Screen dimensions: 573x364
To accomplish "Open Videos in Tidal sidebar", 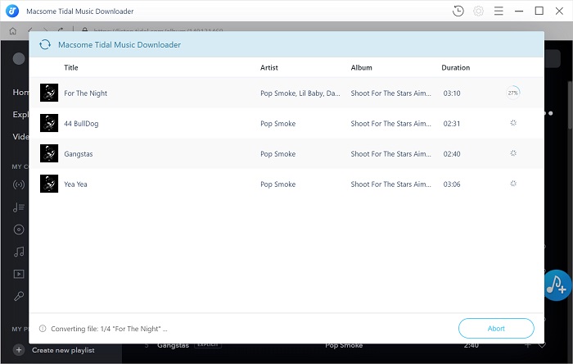I will (20, 136).
